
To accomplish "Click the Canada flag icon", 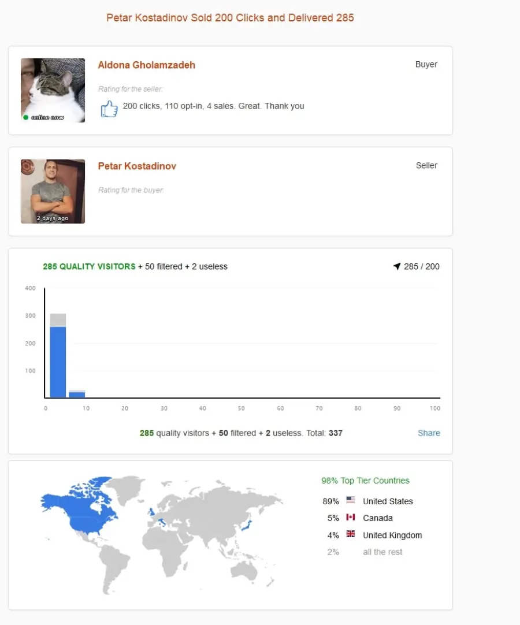I will [351, 517].
